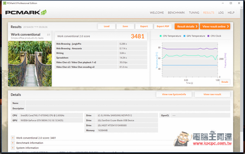Screen dimensions: 245x154
Task: Click View result online
Action: click(x=215, y=26)
